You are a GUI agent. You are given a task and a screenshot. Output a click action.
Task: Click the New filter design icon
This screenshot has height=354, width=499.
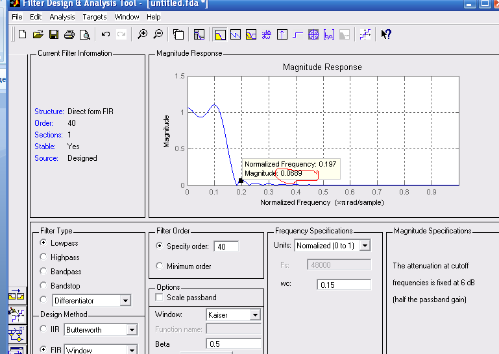pyautogui.click(x=22, y=34)
